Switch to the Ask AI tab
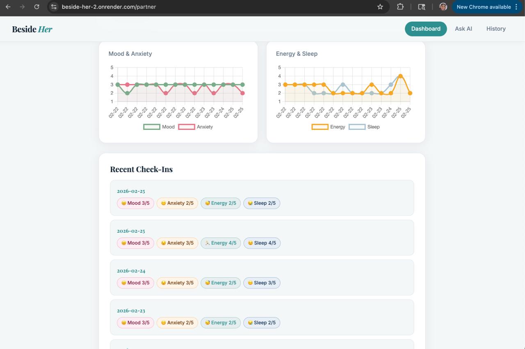Viewport: 525px width, 349px height. point(463,29)
